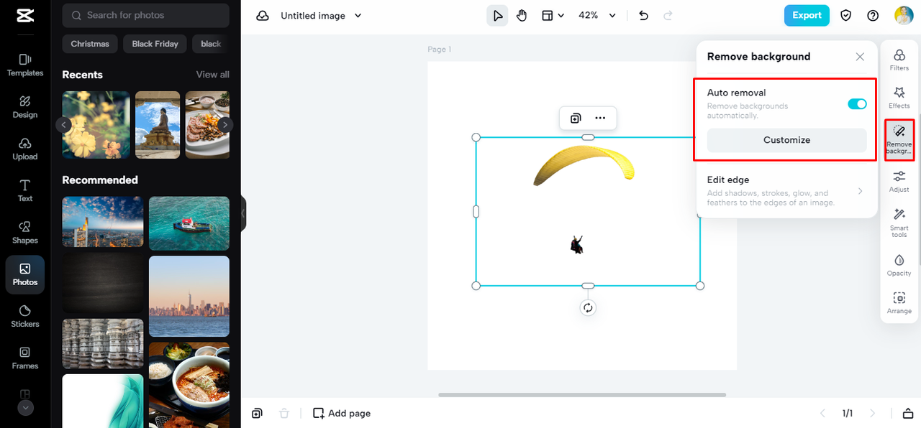Go to previous recent photos with left arrow
Screen dimensions: 921x428
click(64, 125)
